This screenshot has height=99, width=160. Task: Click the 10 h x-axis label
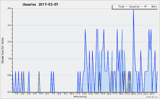coord(72,94)
